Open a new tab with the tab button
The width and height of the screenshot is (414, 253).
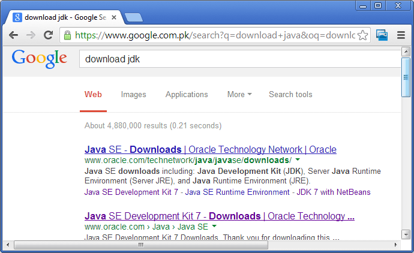click(x=133, y=17)
